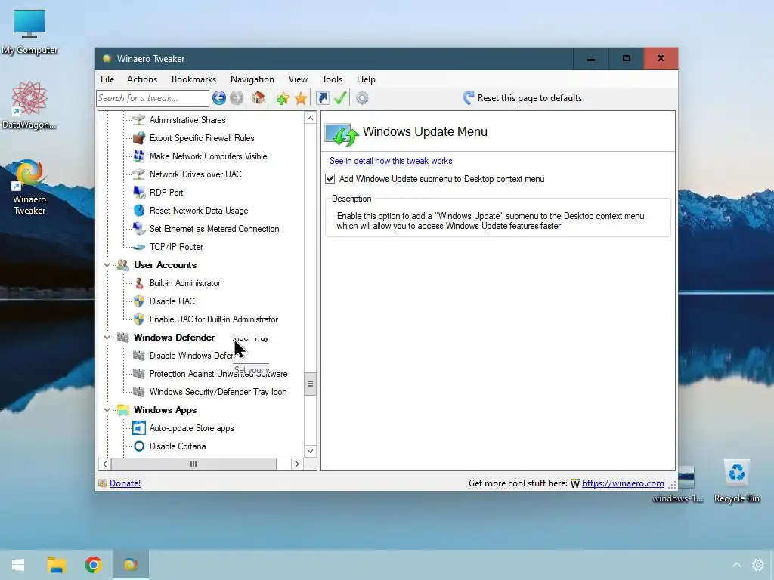Select the Winaero Tweaker desktop shortcut

[29, 187]
